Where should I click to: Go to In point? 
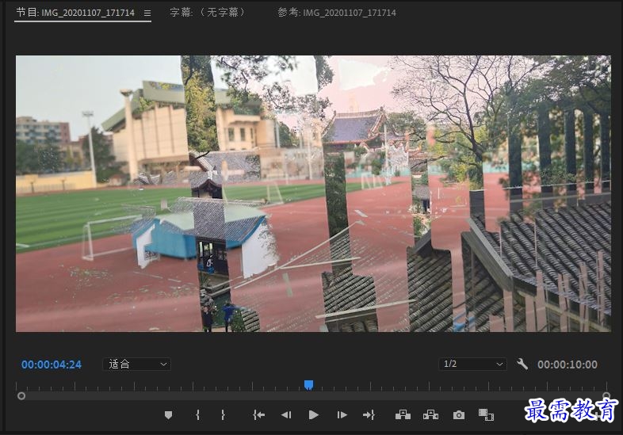click(258, 415)
